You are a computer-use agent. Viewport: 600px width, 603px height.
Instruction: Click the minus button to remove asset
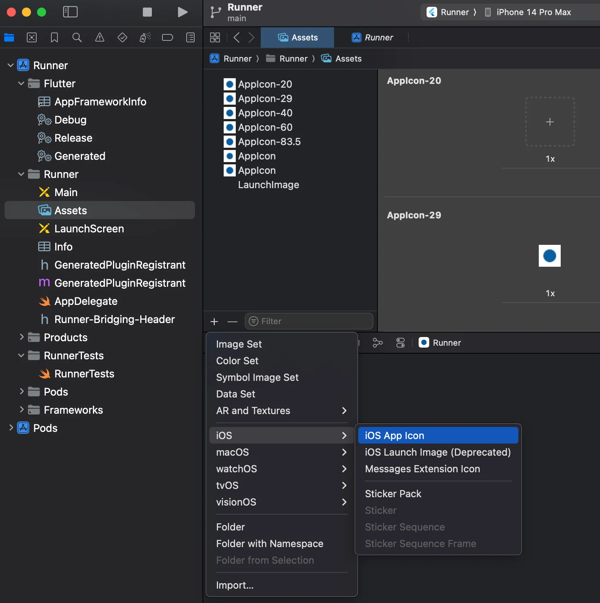tap(232, 322)
